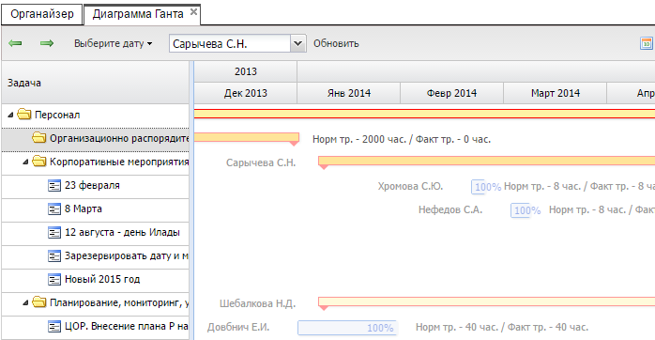Collapse the Планирование, мониторинг node
Screen dimensions: 655x340
(25, 302)
